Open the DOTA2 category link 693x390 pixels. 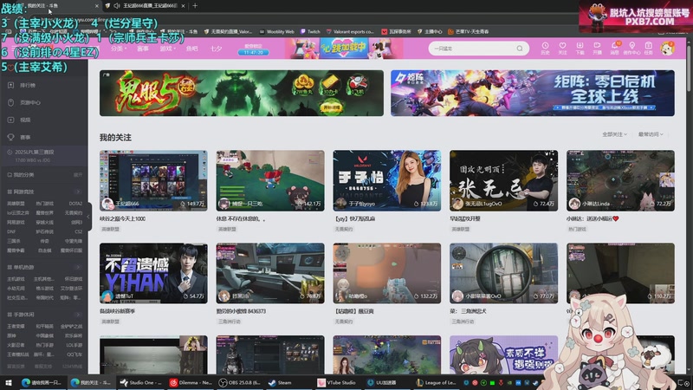point(75,204)
